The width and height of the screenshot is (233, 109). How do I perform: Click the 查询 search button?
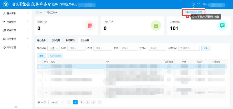pos(205,48)
